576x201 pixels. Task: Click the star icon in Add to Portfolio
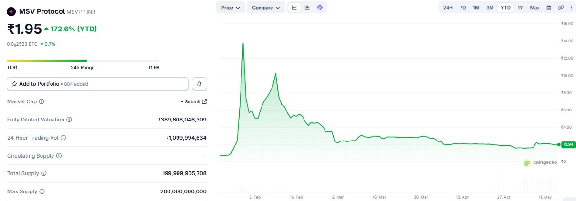pyautogui.click(x=14, y=84)
